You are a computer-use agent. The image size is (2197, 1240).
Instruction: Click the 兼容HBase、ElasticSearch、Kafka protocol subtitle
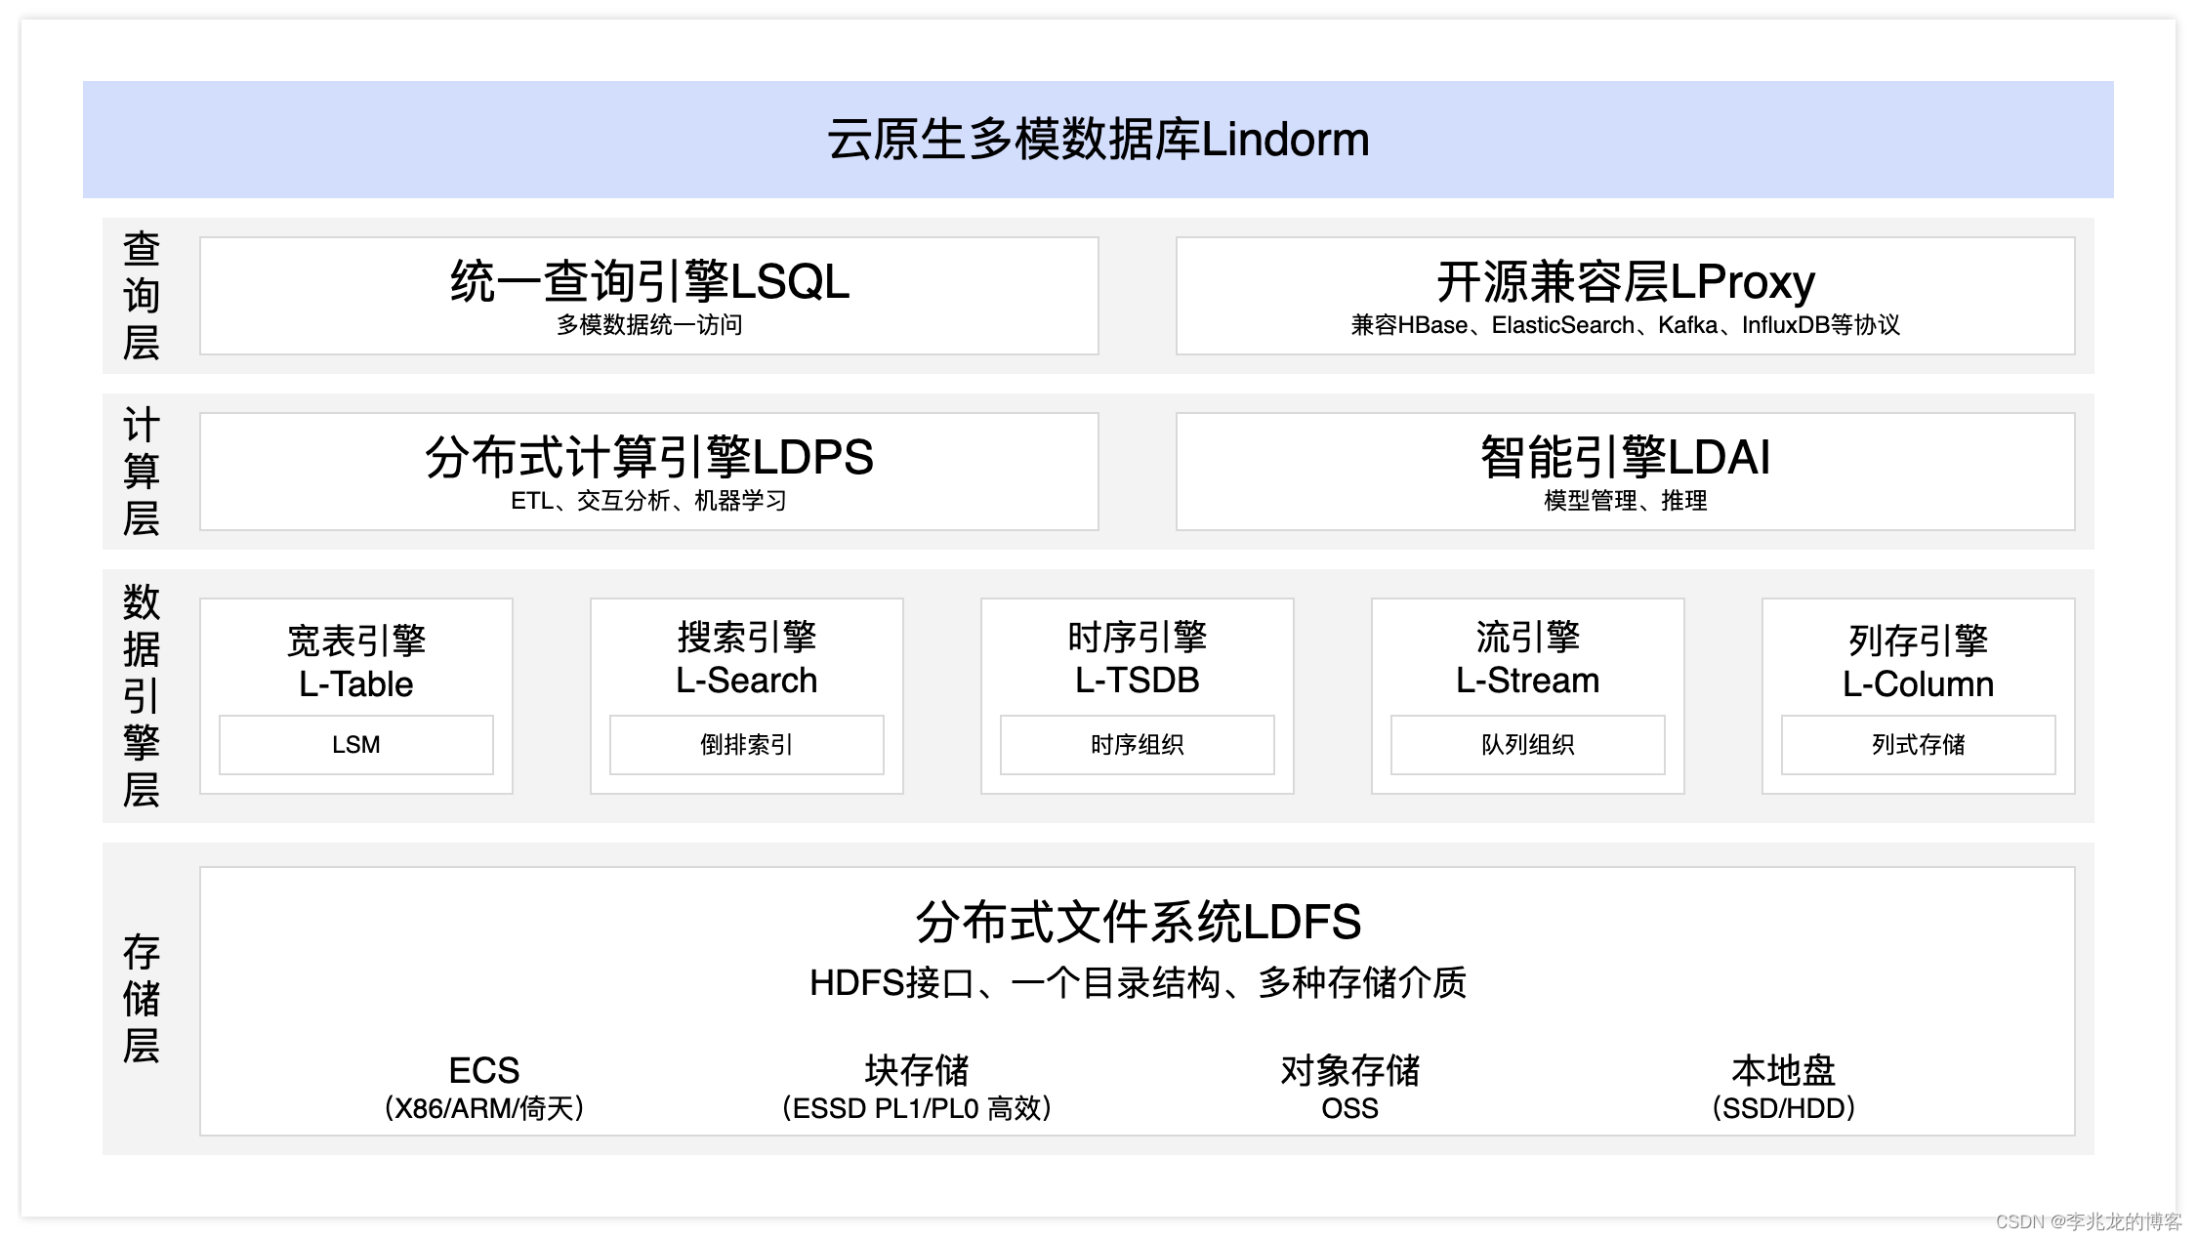pyautogui.click(x=1626, y=325)
